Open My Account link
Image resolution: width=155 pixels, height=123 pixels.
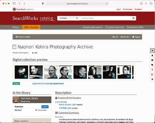coord(128,9)
